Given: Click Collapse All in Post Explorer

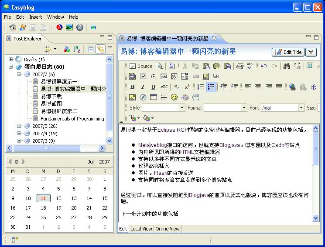Looking at the screenshot, I should coord(90,50).
